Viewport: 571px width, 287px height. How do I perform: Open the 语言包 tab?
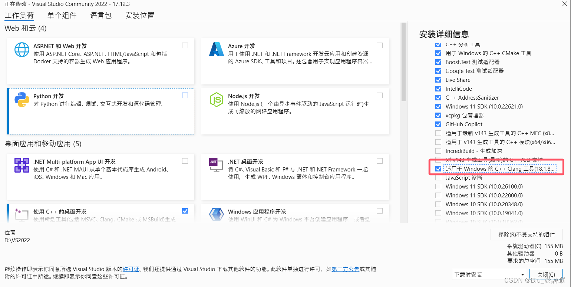(101, 16)
